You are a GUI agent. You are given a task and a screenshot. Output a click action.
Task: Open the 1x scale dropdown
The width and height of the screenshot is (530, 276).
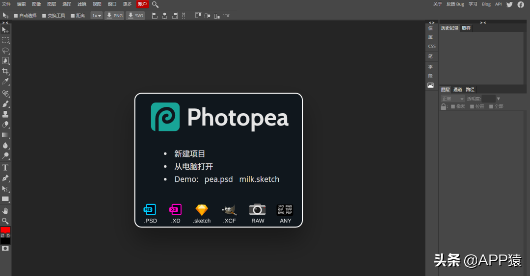(97, 16)
